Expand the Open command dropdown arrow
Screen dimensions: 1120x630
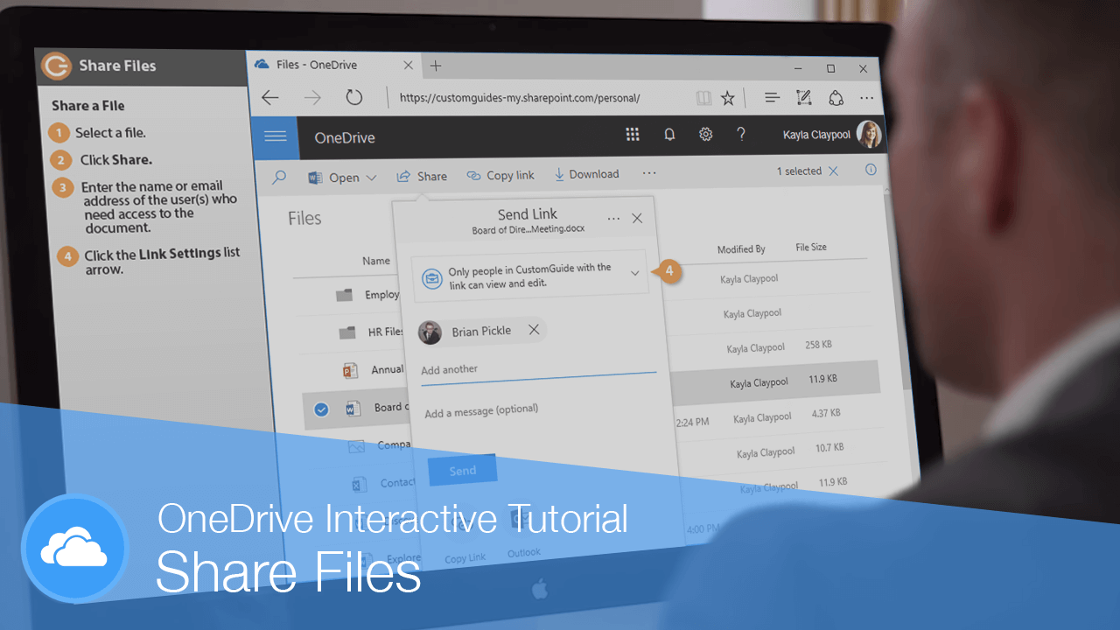pos(372,176)
